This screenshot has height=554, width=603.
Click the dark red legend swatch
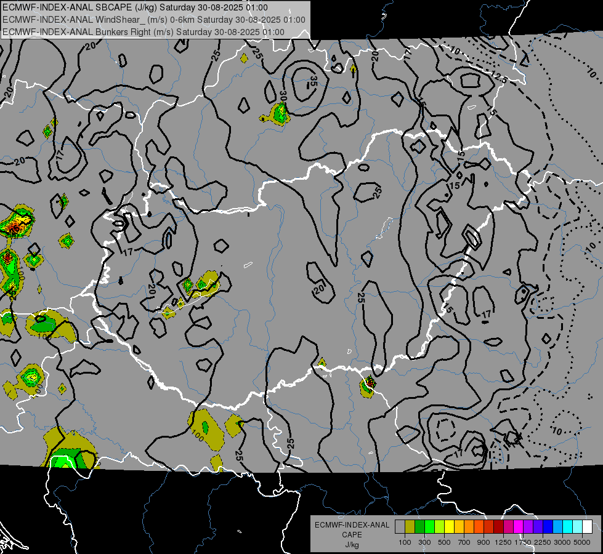point(499,527)
